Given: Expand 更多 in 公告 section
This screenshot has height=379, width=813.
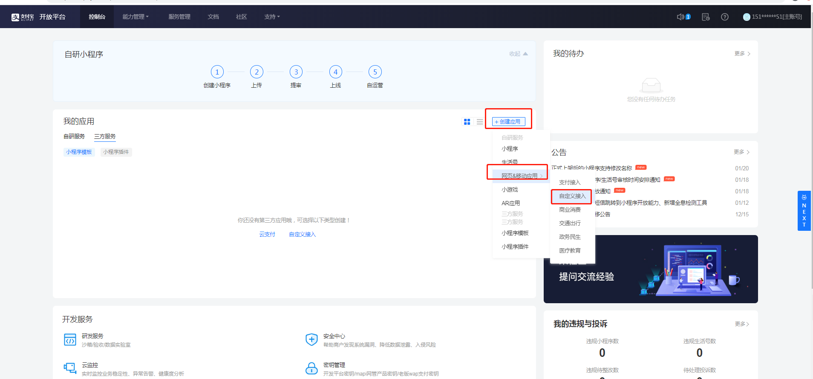Looking at the screenshot, I should point(741,152).
